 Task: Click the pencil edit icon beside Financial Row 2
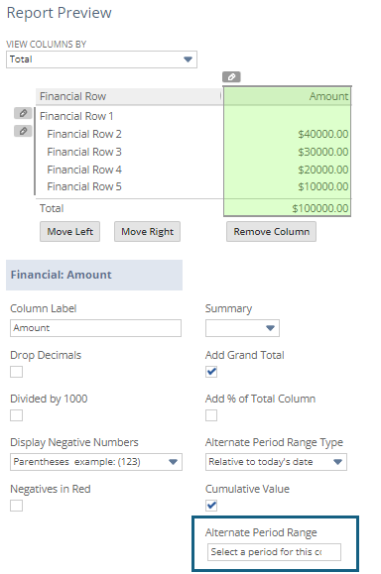(23, 131)
